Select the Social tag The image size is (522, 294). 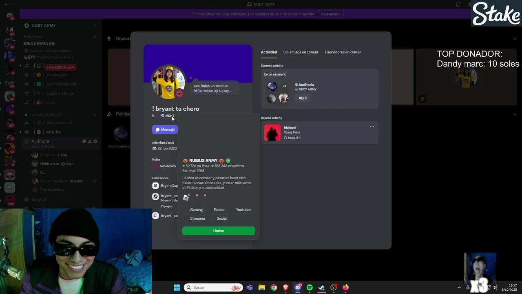(221, 218)
